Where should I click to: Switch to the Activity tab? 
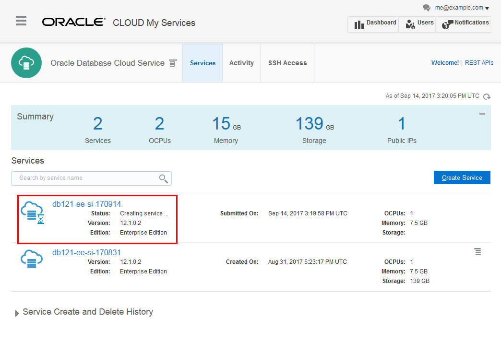[x=241, y=63]
